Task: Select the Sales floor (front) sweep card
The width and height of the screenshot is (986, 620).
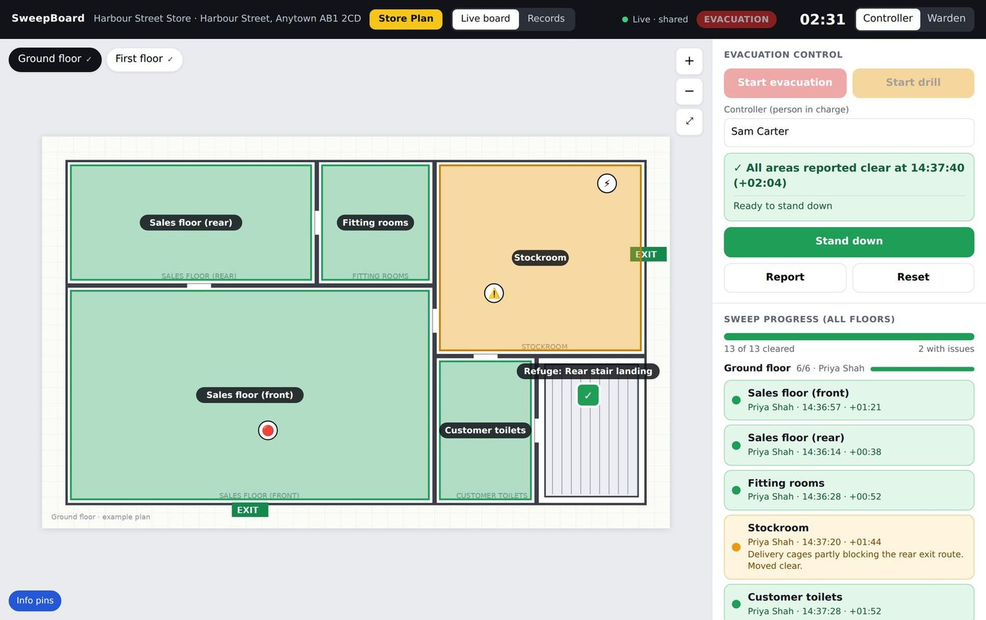Action: coord(849,400)
